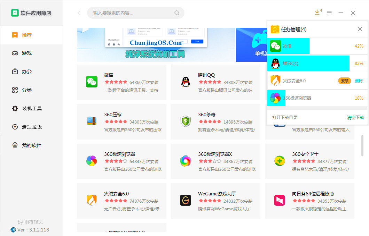Click the 微信 star rating
Viewport: 369px width, 236px height.
(x=116, y=82)
